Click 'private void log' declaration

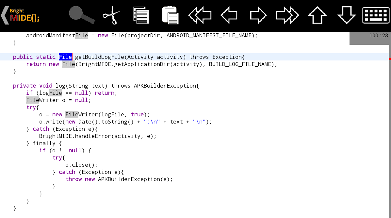tap(39, 86)
